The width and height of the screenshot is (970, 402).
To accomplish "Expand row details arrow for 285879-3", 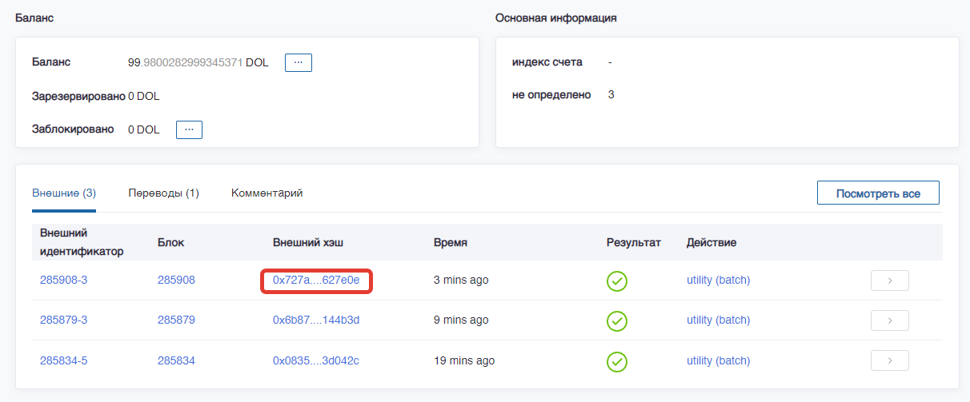I will pyautogui.click(x=889, y=320).
